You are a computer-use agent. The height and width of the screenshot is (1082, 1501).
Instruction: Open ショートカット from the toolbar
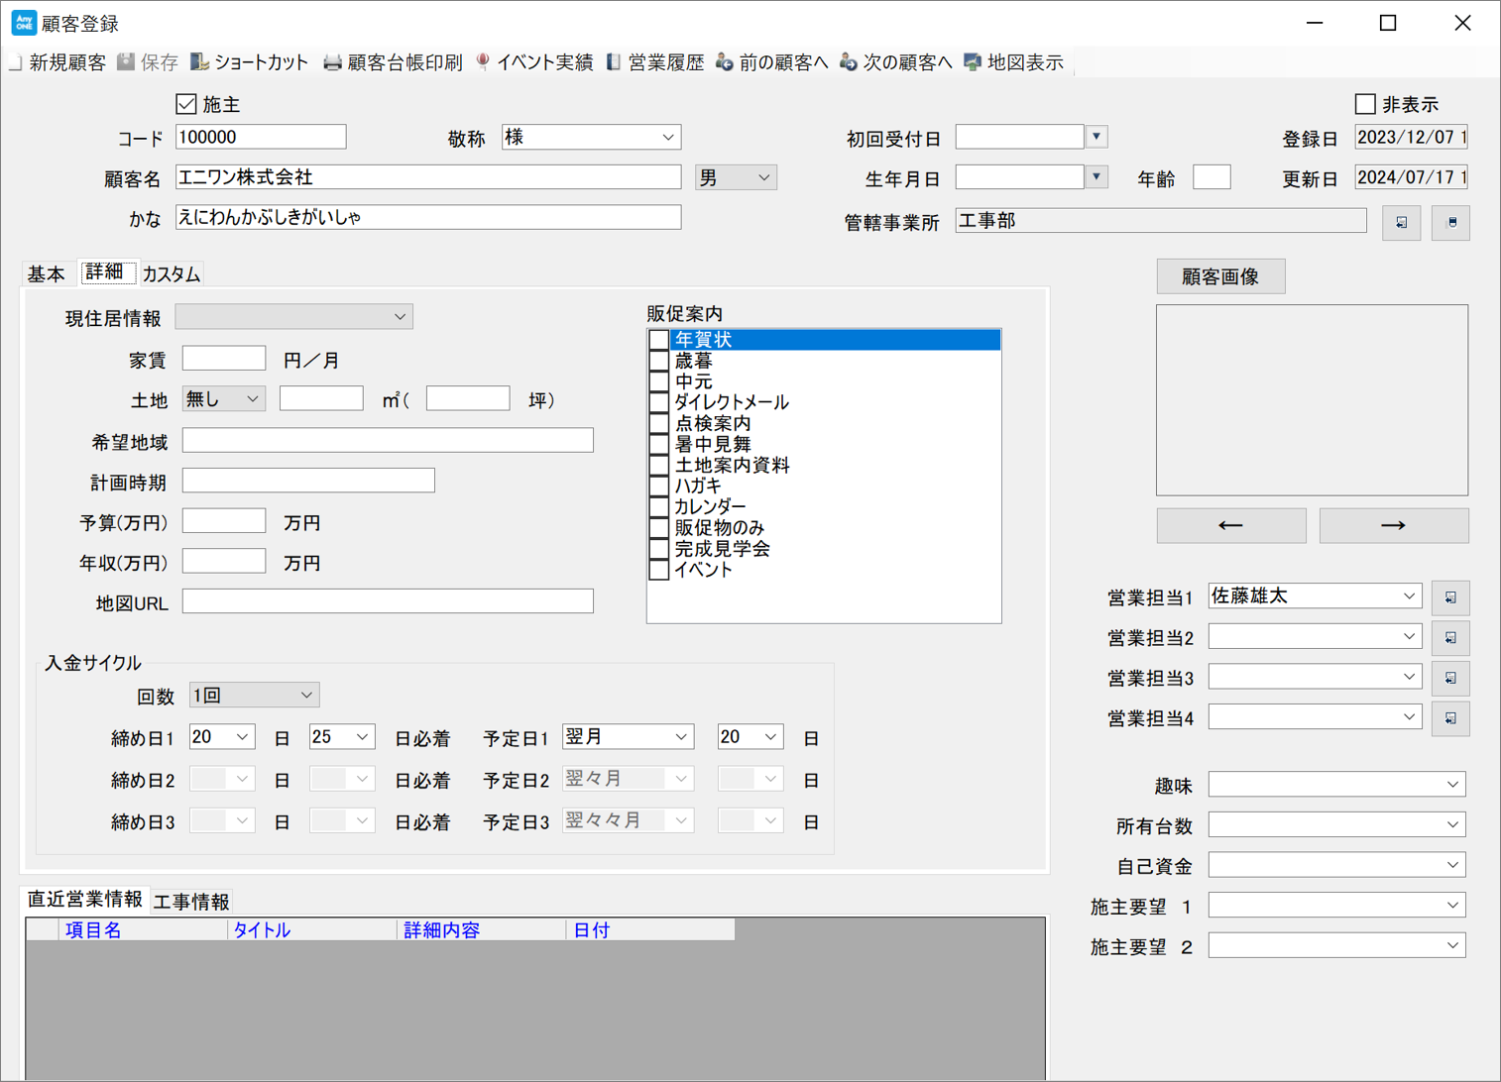249,62
